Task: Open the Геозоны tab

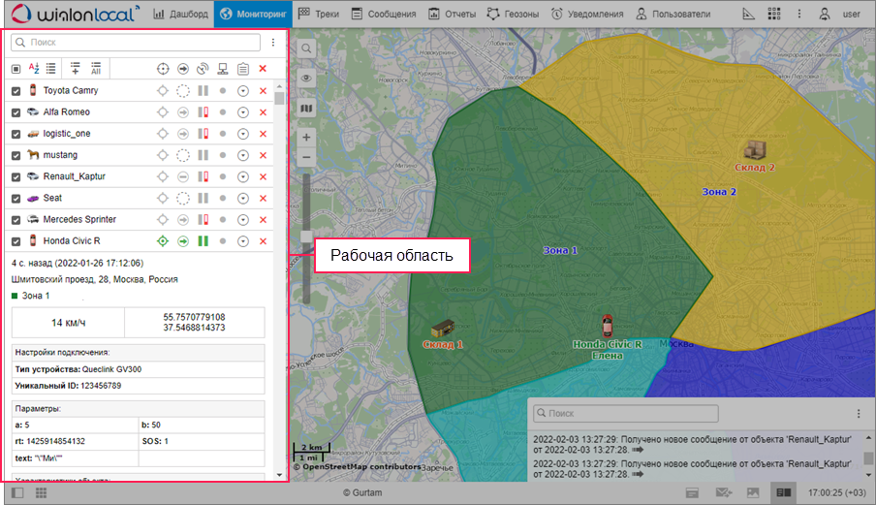Action: [x=513, y=14]
